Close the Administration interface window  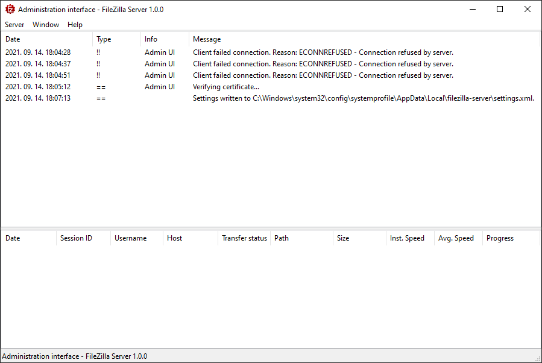click(527, 9)
